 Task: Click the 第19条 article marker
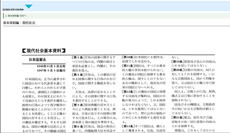coord(178,61)
